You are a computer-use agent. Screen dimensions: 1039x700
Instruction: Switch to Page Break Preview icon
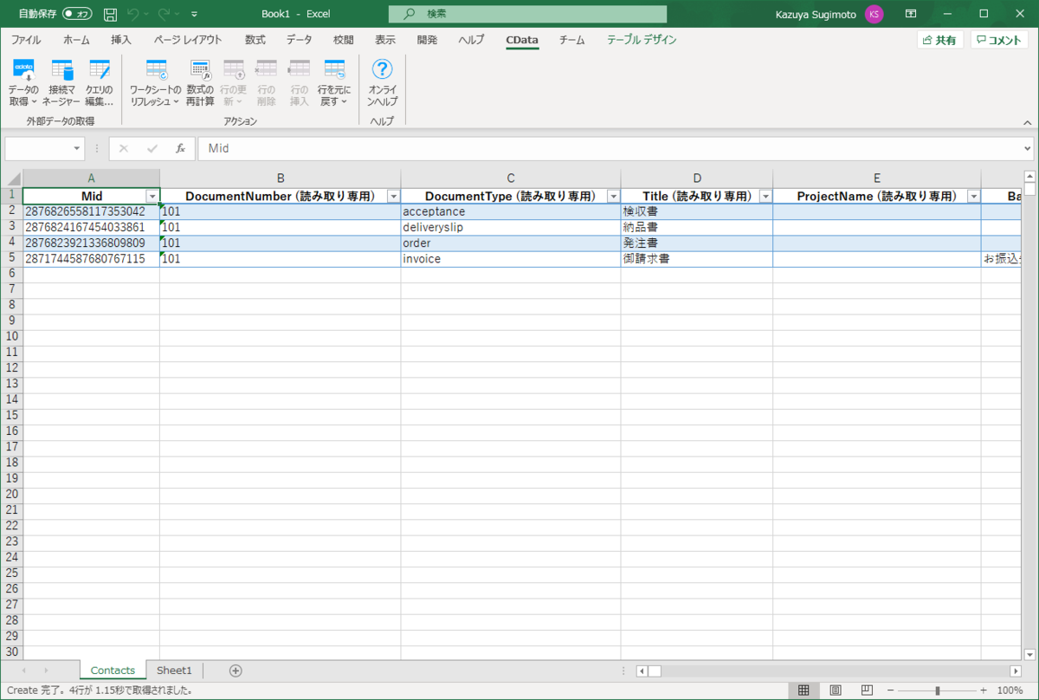point(868,690)
